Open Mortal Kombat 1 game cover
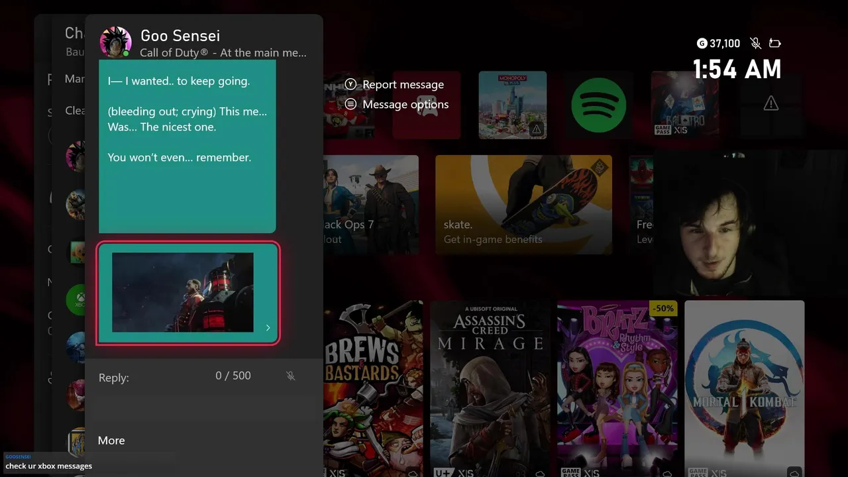 [x=745, y=388]
